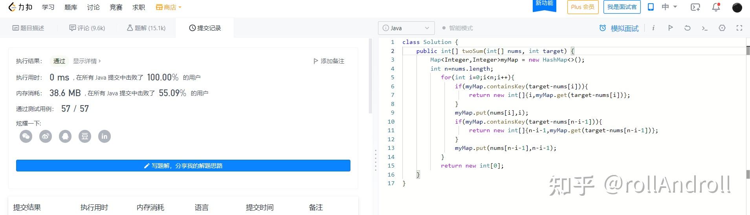Click the 执行用时 column header in table
Image resolution: width=750 pixels, height=215 pixels.
pos(94,208)
